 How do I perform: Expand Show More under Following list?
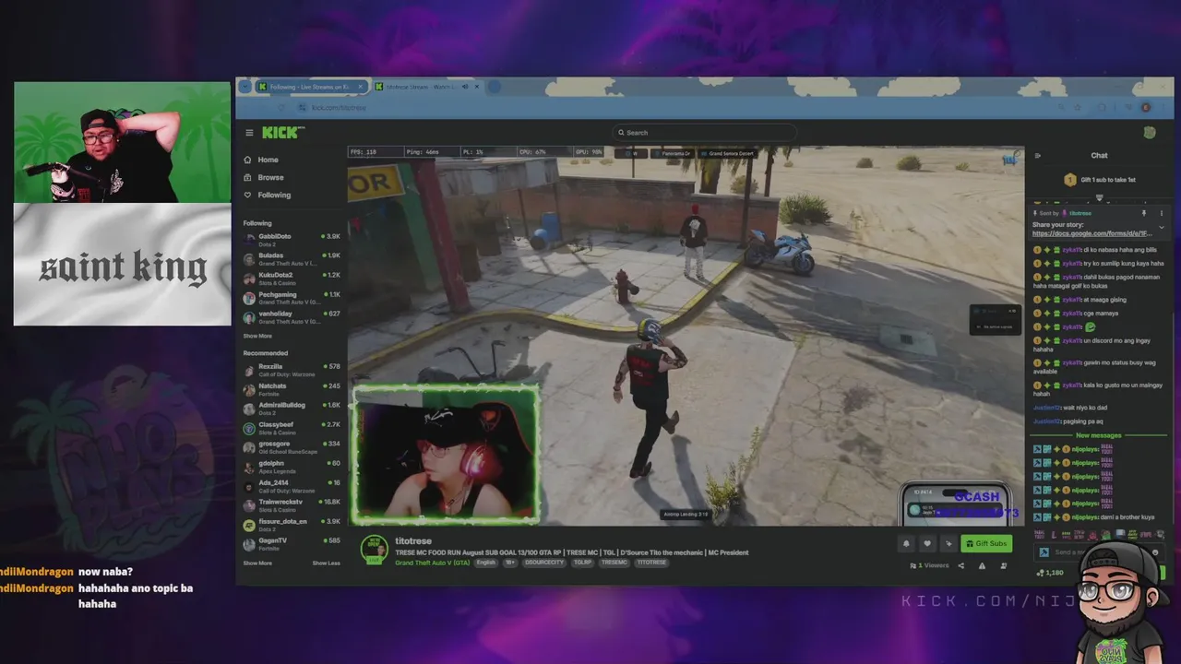257,336
